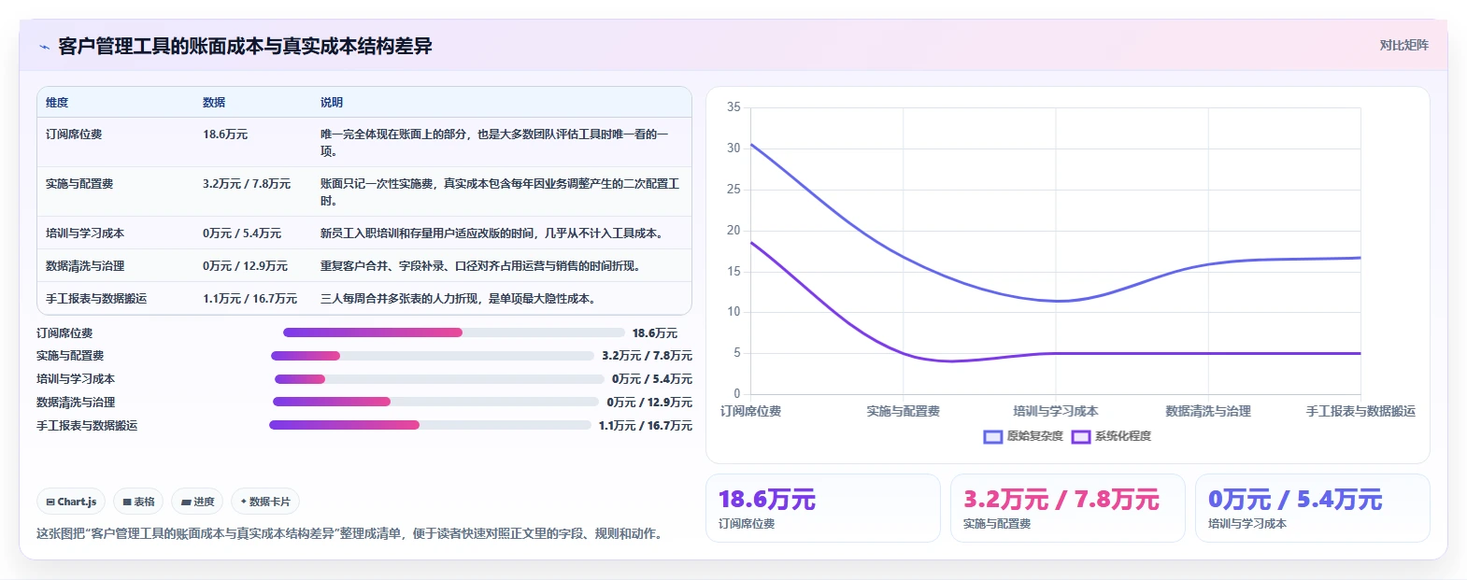
Task: Click the 实施与配置费 table row label
Action: 79,184
